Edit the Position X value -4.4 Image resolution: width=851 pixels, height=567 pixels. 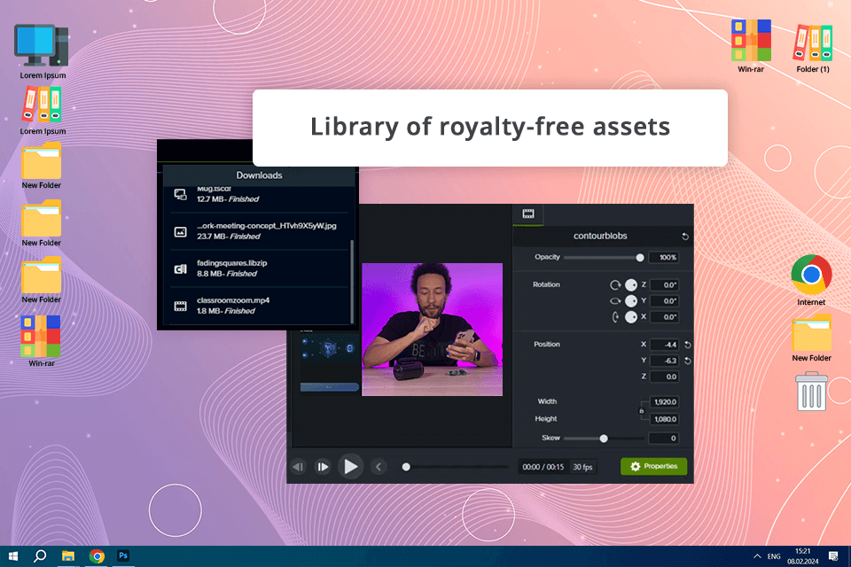coord(664,345)
